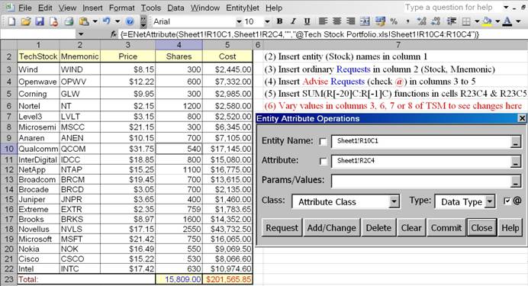This screenshot has height=286, width=528.
Task: Select column 4 header
Action: [179, 45]
